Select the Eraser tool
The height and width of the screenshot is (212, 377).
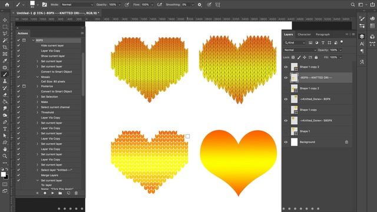pos(5,95)
